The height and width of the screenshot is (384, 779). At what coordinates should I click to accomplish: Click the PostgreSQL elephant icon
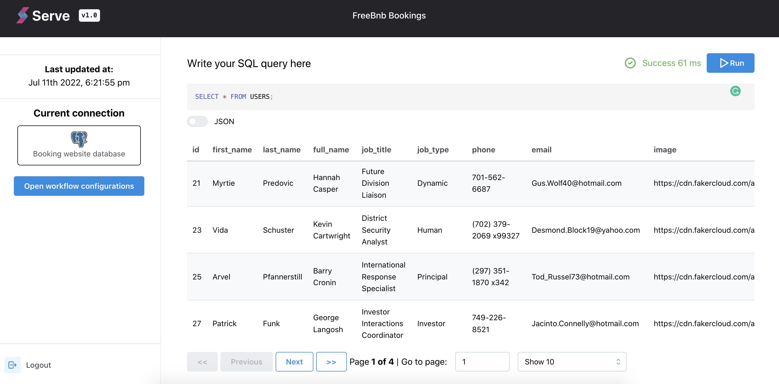pos(79,139)
